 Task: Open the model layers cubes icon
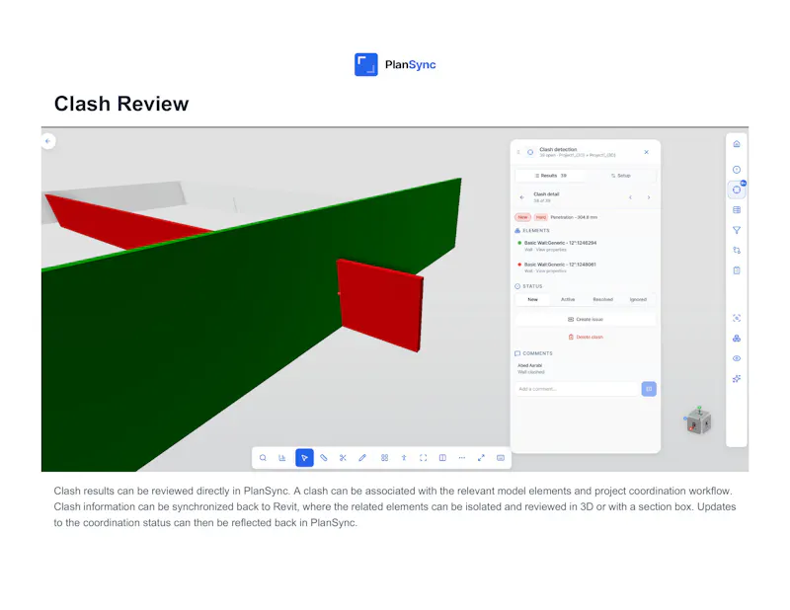point(737,339)
